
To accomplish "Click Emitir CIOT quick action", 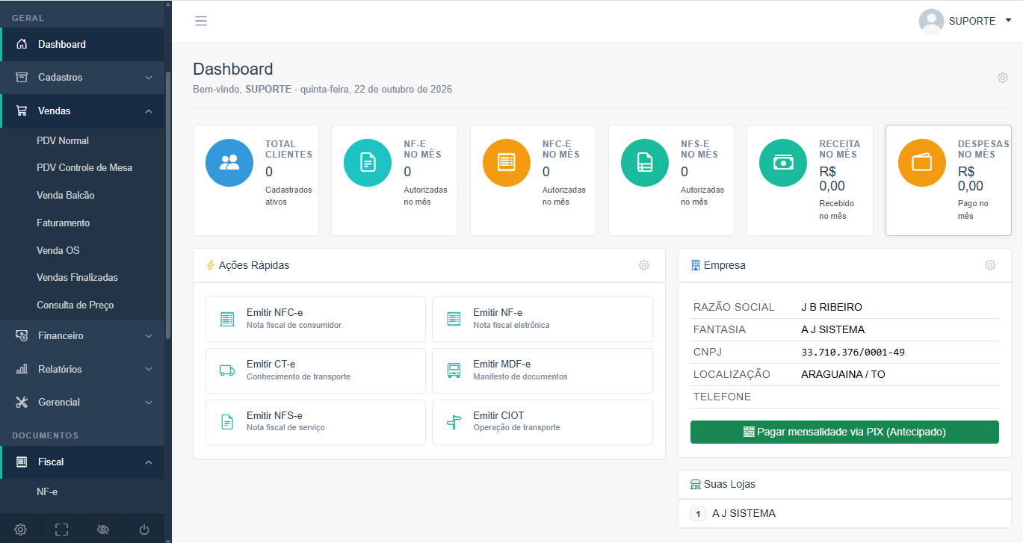I will [543, 422].
